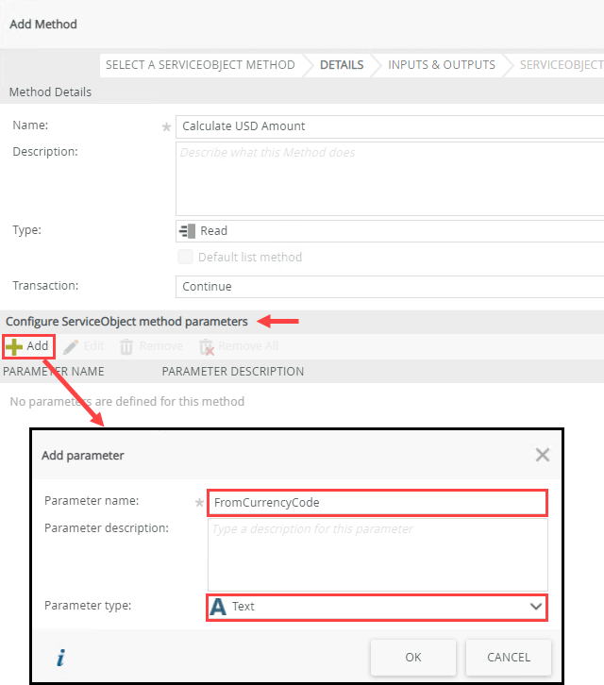Click the Read type list icon
Viewport: 604px width, 685px height.
pos(188,230)
